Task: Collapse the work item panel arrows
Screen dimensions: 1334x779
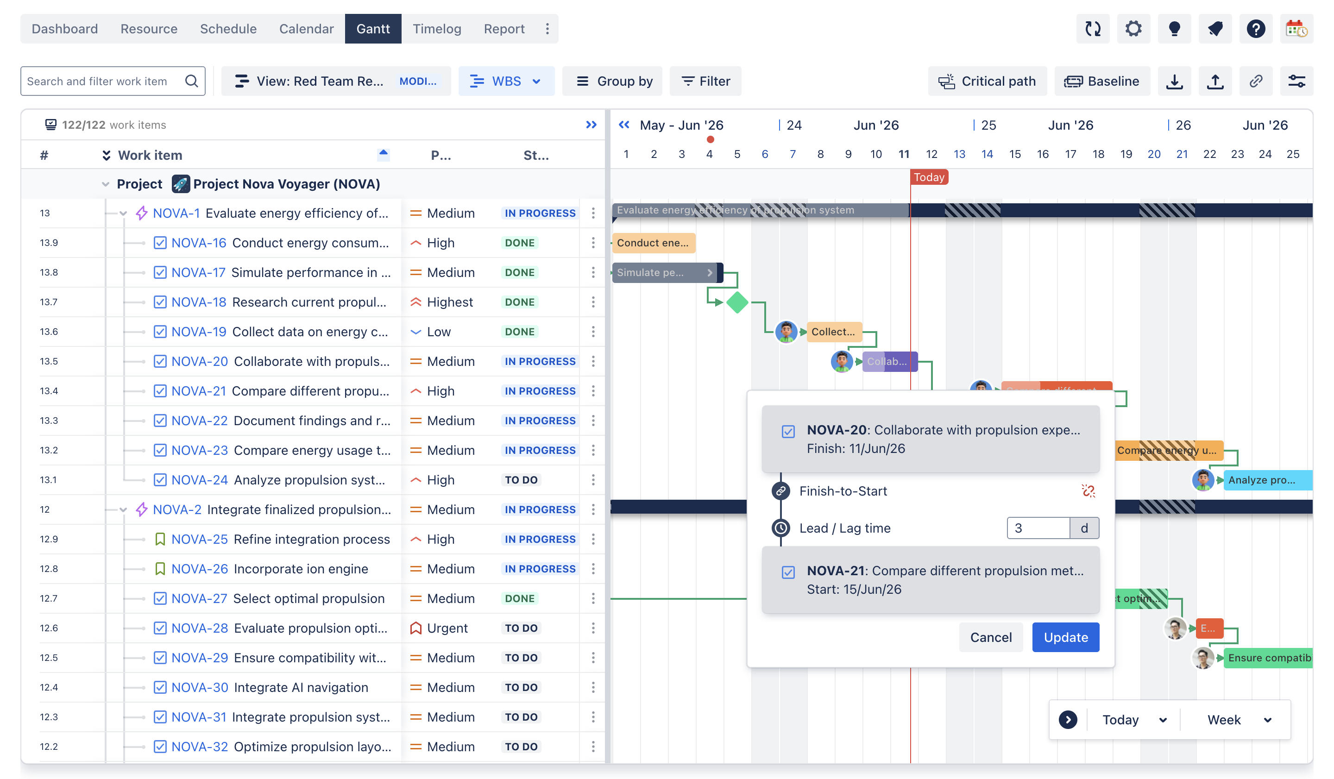Action: click(x=591, y=125)
